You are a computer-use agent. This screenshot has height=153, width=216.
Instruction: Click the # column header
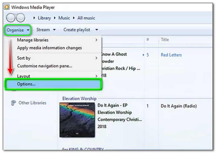coord(148,39)
